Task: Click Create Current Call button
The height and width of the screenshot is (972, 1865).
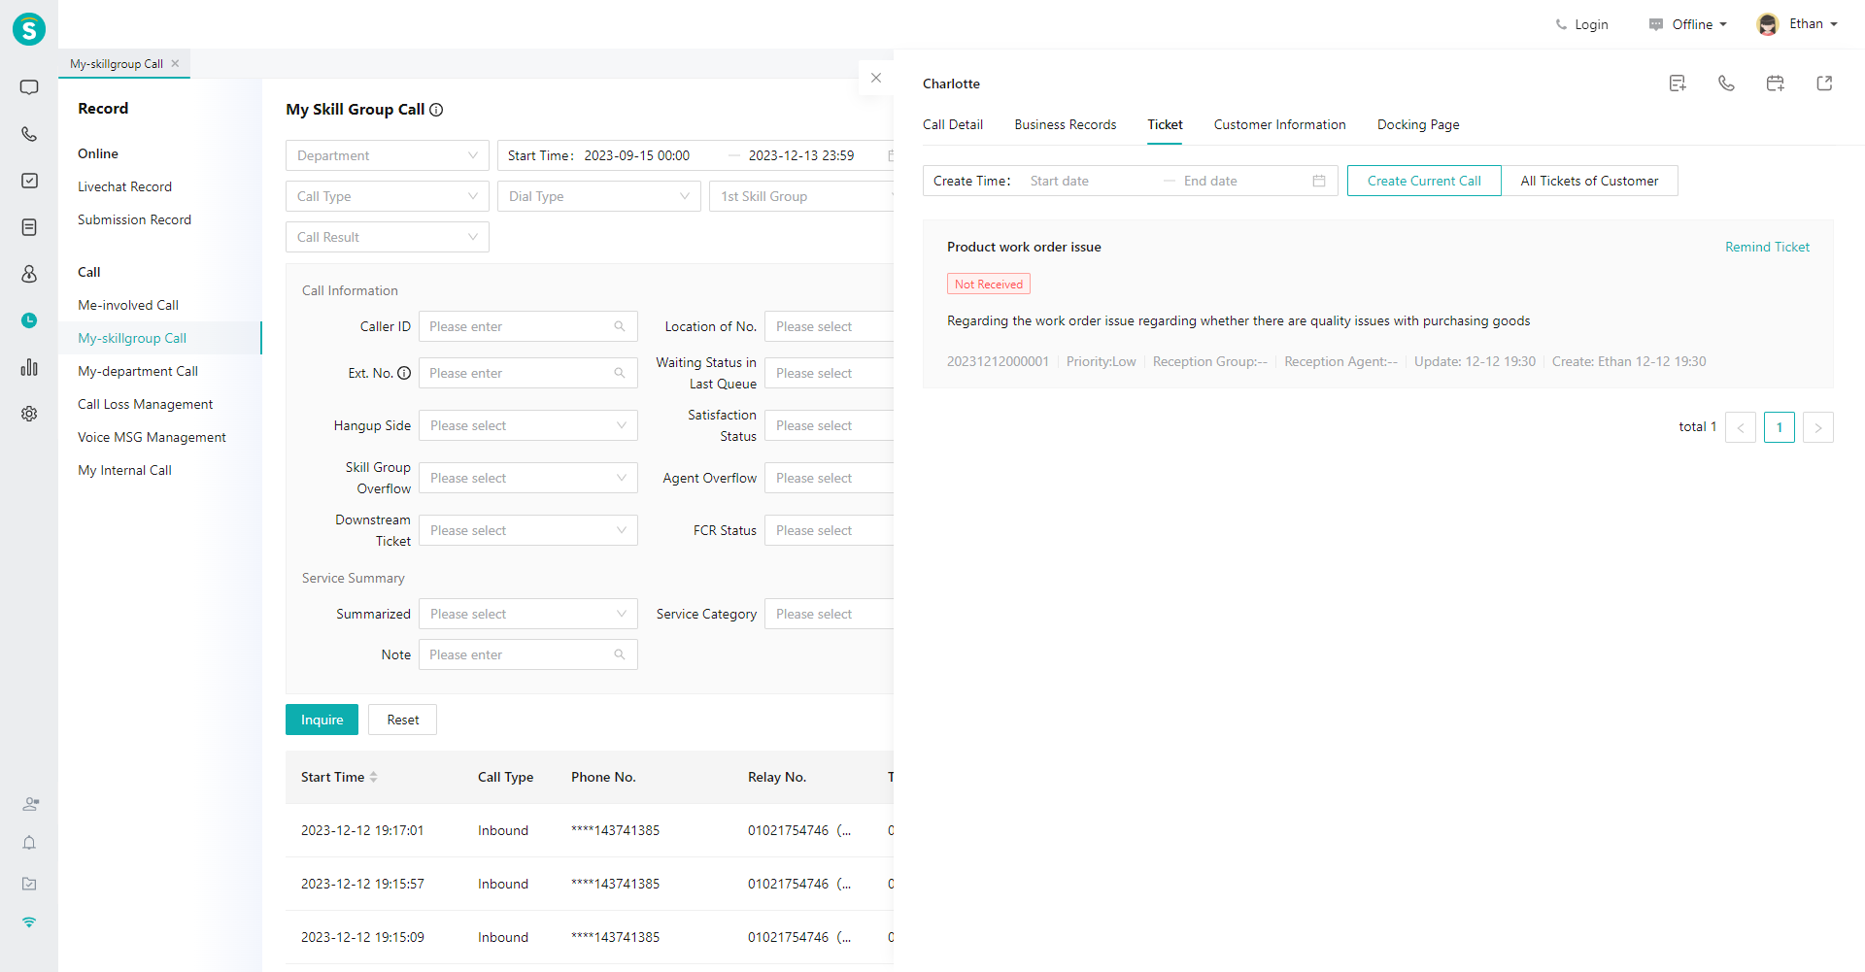Action: pyautogui.click(x=1424, y=181)
